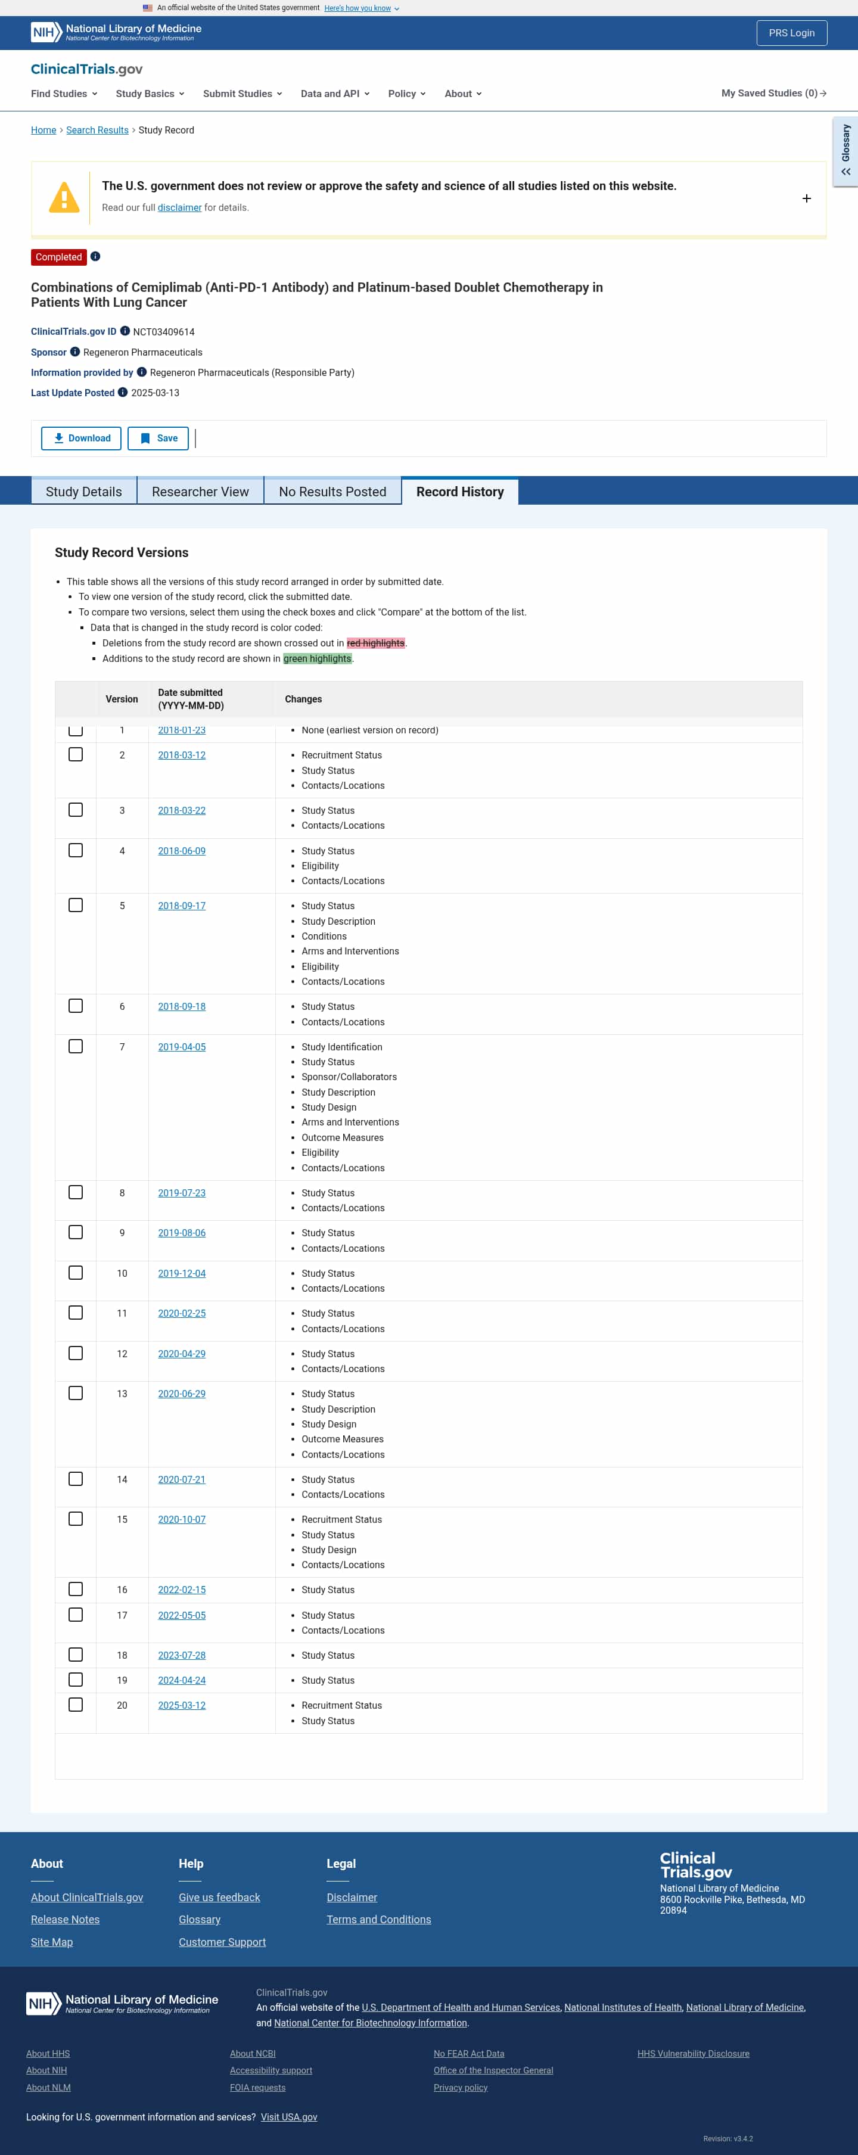Viewport: 858px width, 2155px height.
Task: Open version submitted 2019-04-05
Action: 182,1047
